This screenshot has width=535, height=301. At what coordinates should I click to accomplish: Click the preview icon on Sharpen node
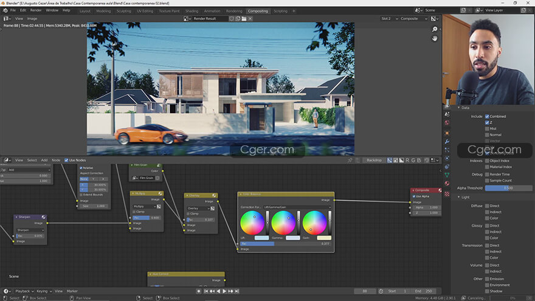(43, 217)
